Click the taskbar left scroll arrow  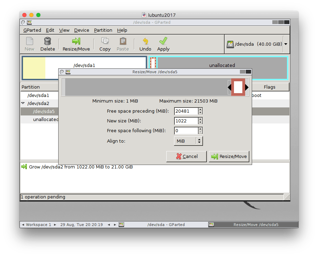(x=109, y=225)
